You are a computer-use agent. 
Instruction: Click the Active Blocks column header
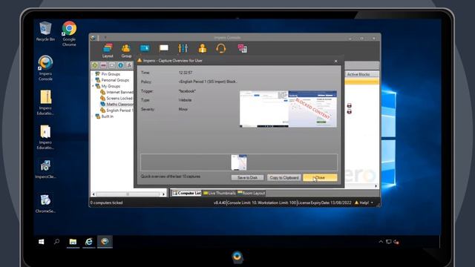tap(361, 74)
